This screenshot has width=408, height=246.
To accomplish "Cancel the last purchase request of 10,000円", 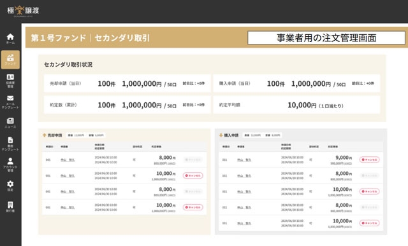I will (370, 223).
